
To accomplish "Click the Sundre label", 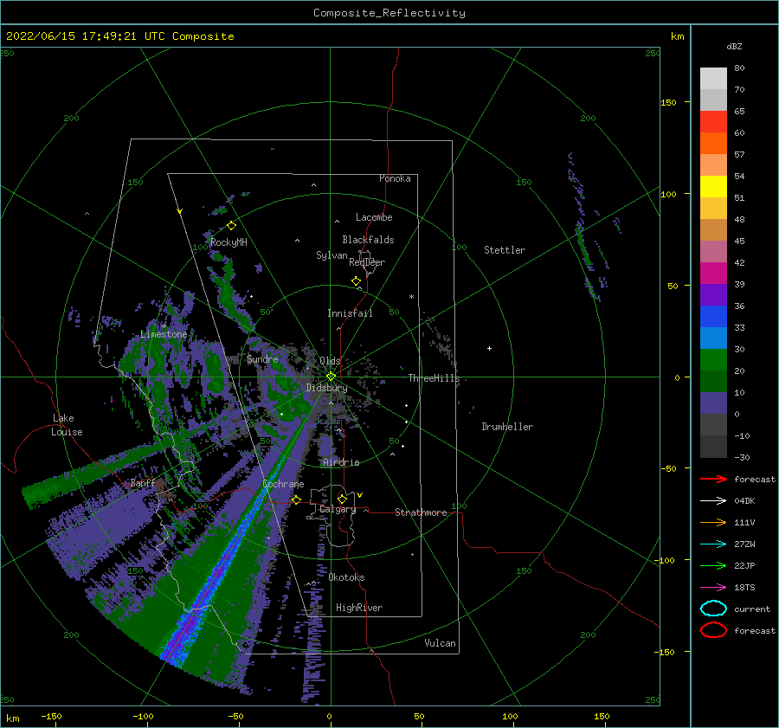I will tap(262, 358).
